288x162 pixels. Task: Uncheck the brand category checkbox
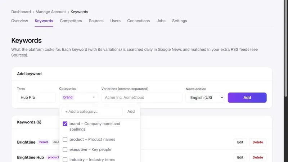65,123
